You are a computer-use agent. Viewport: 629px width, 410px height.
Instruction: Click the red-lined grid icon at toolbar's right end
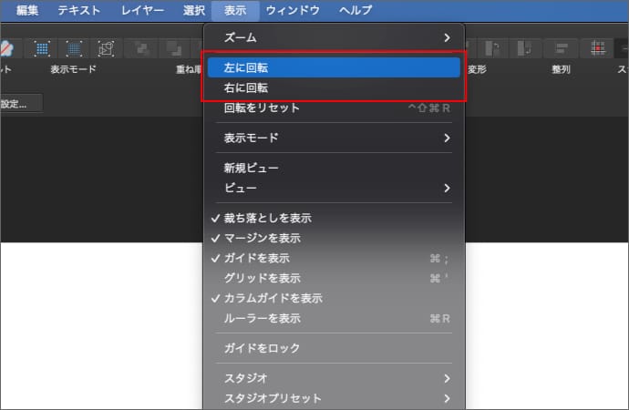pos(597,47)
